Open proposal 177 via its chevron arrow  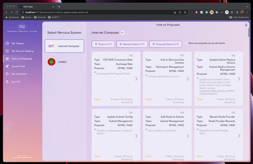pyautogui.click(x=188, y=79)
